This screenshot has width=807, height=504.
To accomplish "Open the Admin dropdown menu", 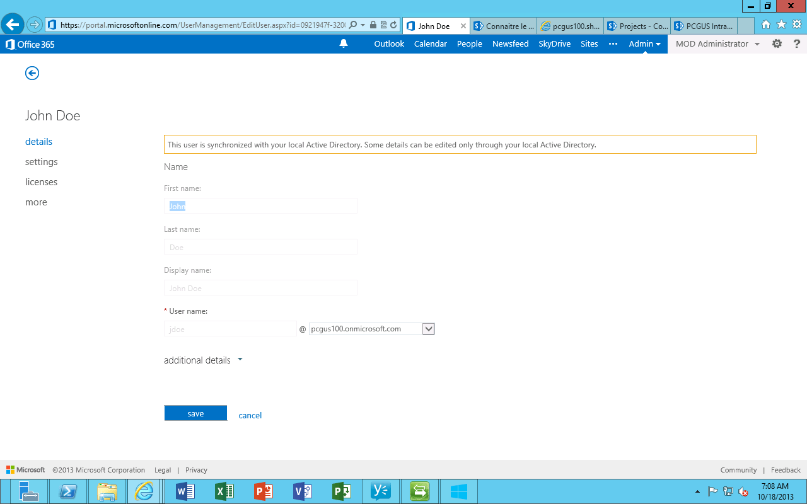I will [644, 43].
